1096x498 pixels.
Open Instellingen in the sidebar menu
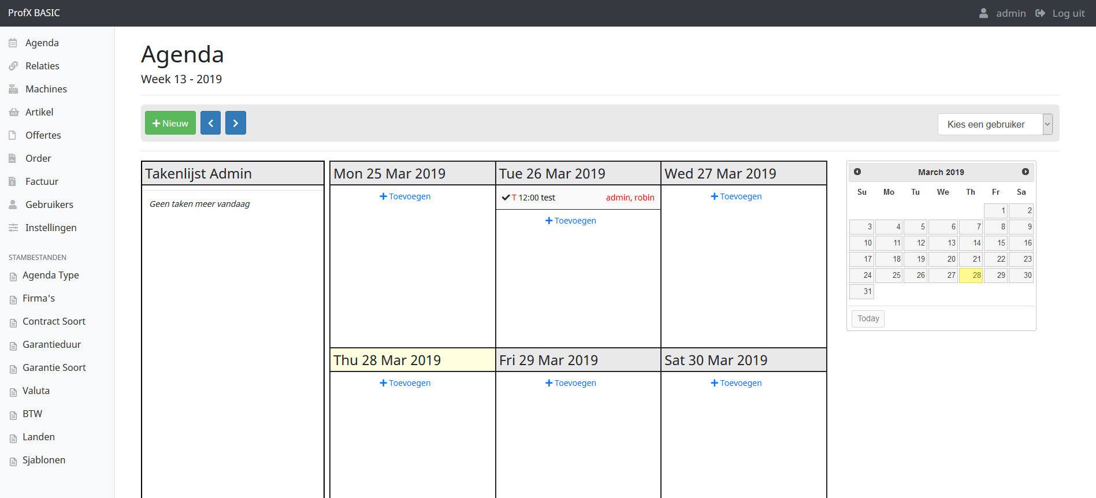[51, 228]
